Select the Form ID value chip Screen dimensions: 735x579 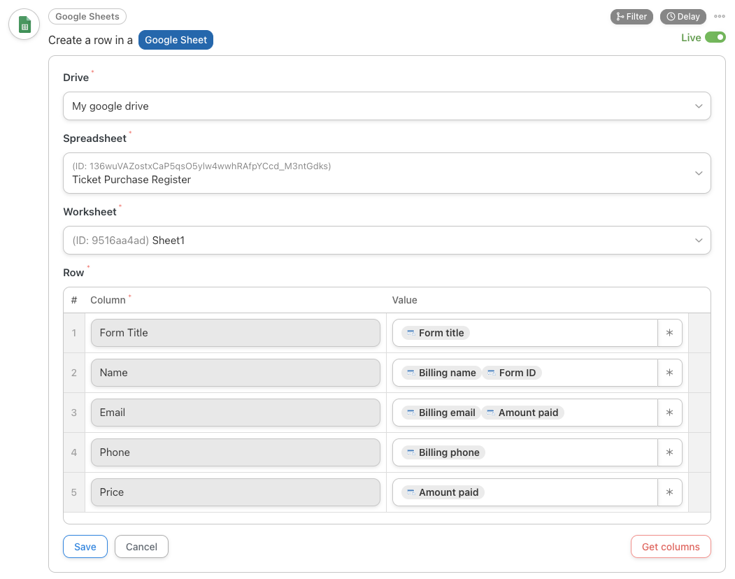(x=512, y=373)
